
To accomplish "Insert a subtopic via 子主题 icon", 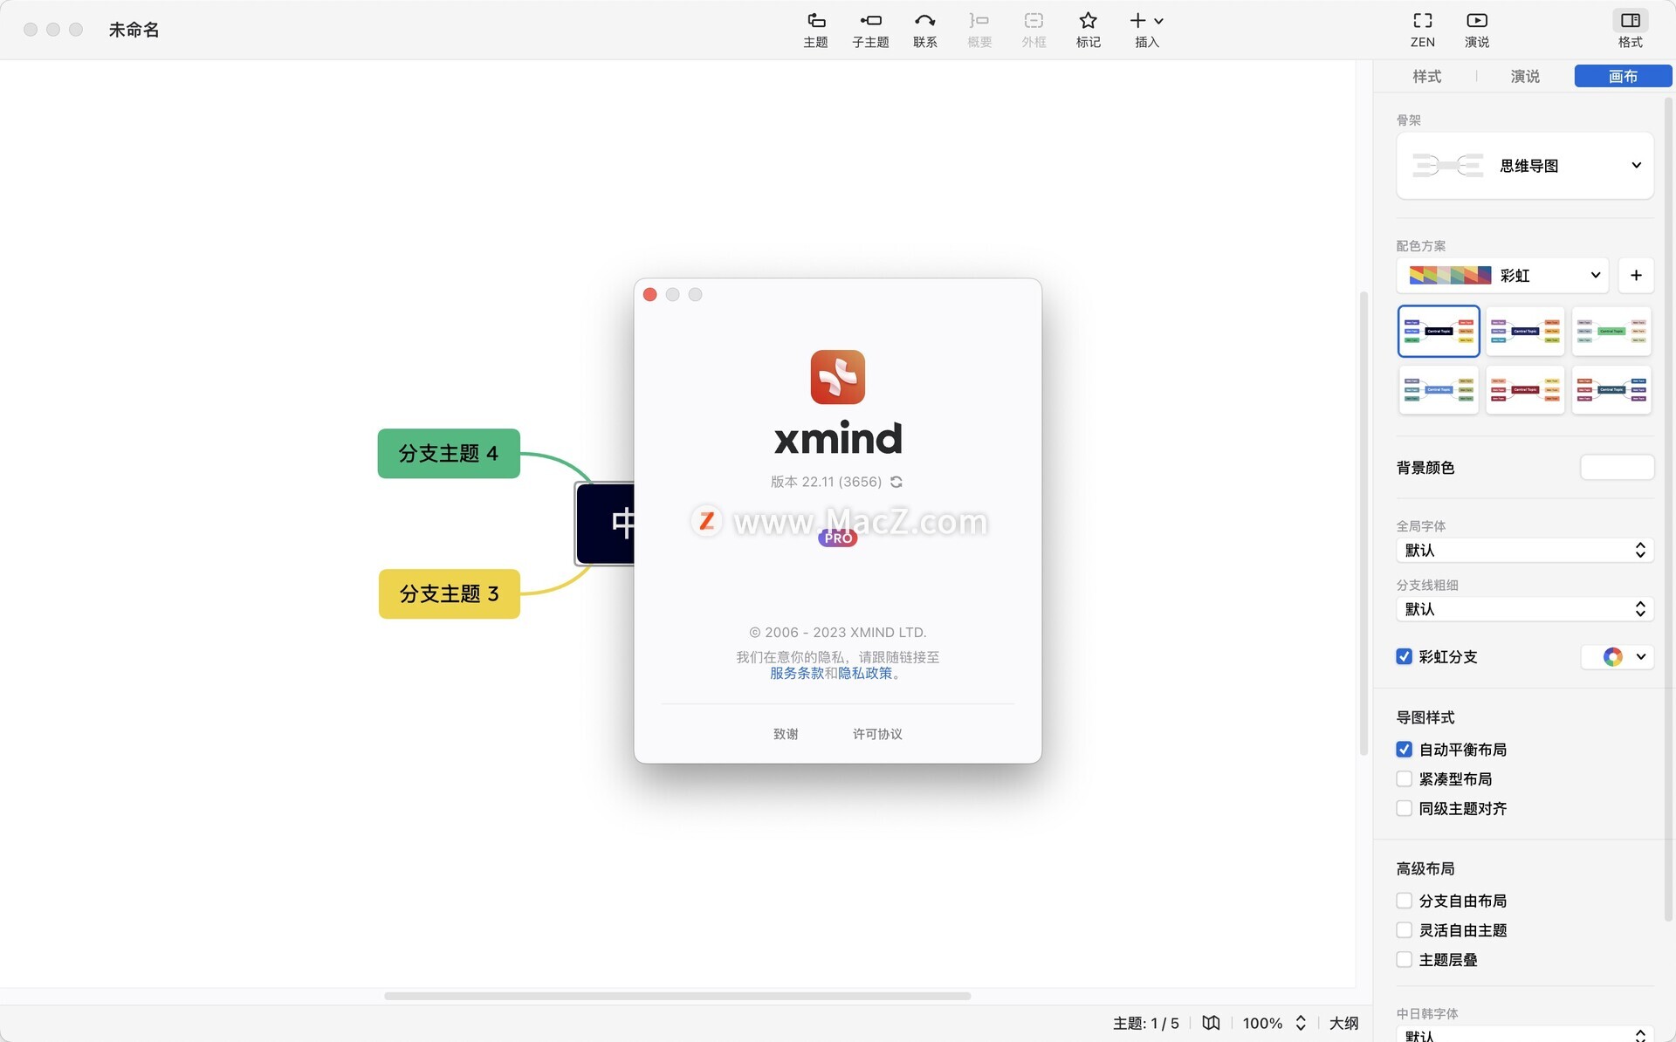I will click(869, 29).
